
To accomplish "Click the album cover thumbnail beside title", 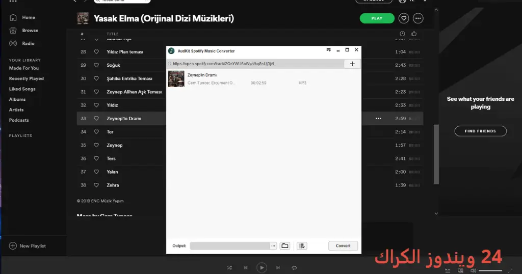I will [83, 18].
